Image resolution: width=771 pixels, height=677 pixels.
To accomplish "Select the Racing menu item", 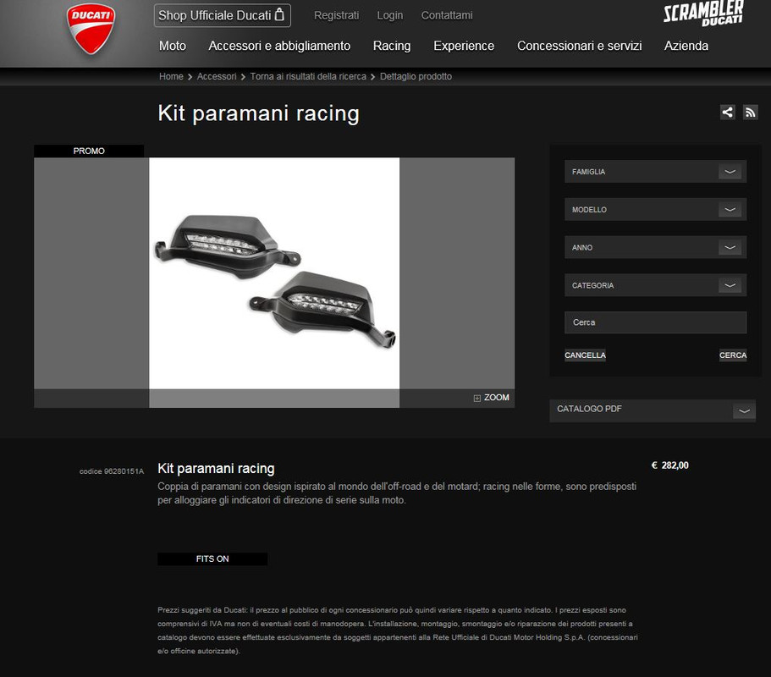I will pos(391,46).
